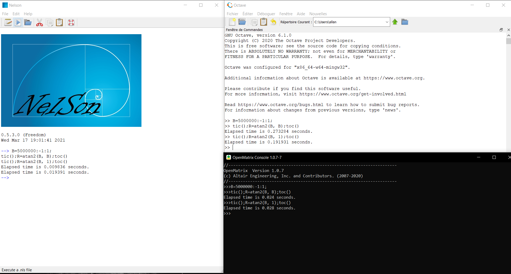Click the new script icon in Octave
Image resolution: width=511 pixels, height=274 pixels.
[232, 22]
